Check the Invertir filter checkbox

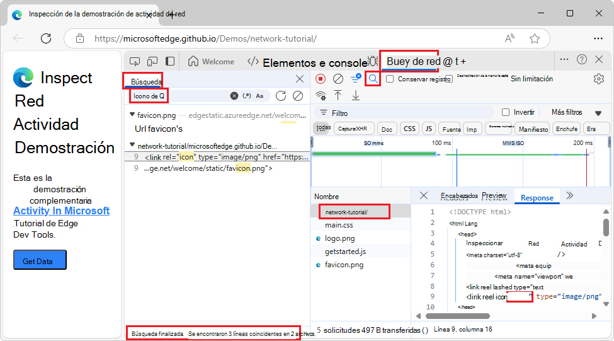(506, 112)
